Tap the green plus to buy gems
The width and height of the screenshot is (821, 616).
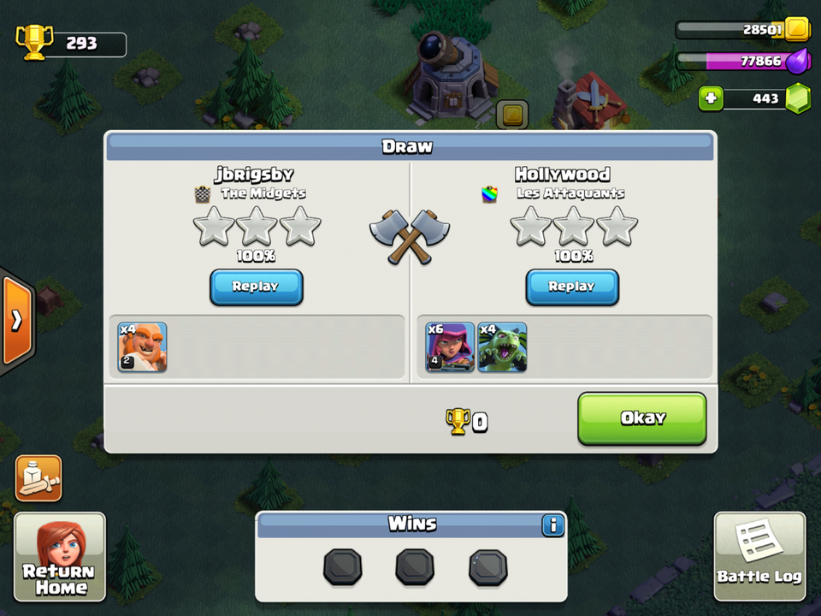click(711, 98)
